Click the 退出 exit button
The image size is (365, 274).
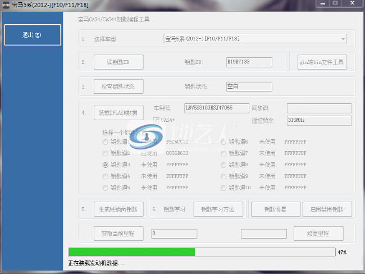pyautogui.click(x=33, y=35)
